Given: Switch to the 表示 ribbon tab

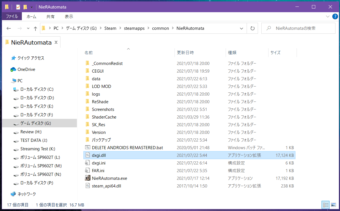Looking at the screenshot, I should [69, 16].
